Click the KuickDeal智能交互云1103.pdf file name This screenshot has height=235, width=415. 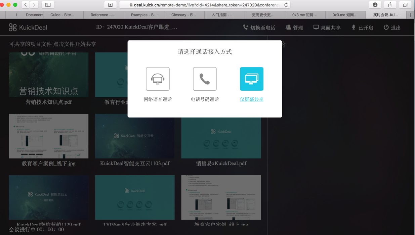(x=135, y=163)
